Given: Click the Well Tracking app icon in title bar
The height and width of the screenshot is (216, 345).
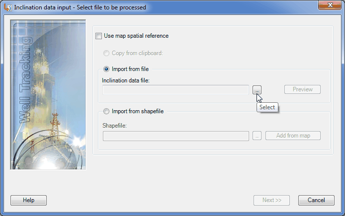Looking at the screenshot, I should tap(7, 7).
